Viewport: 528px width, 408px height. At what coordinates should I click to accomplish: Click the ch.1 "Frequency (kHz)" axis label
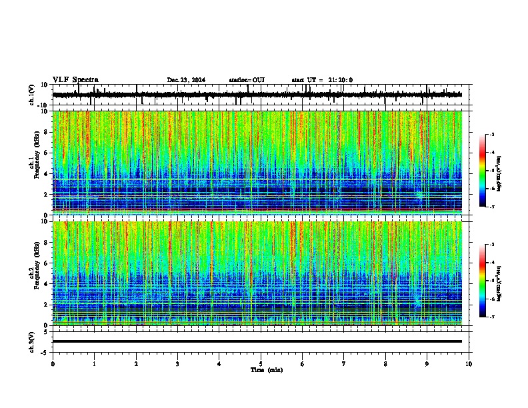click(37, 155)
